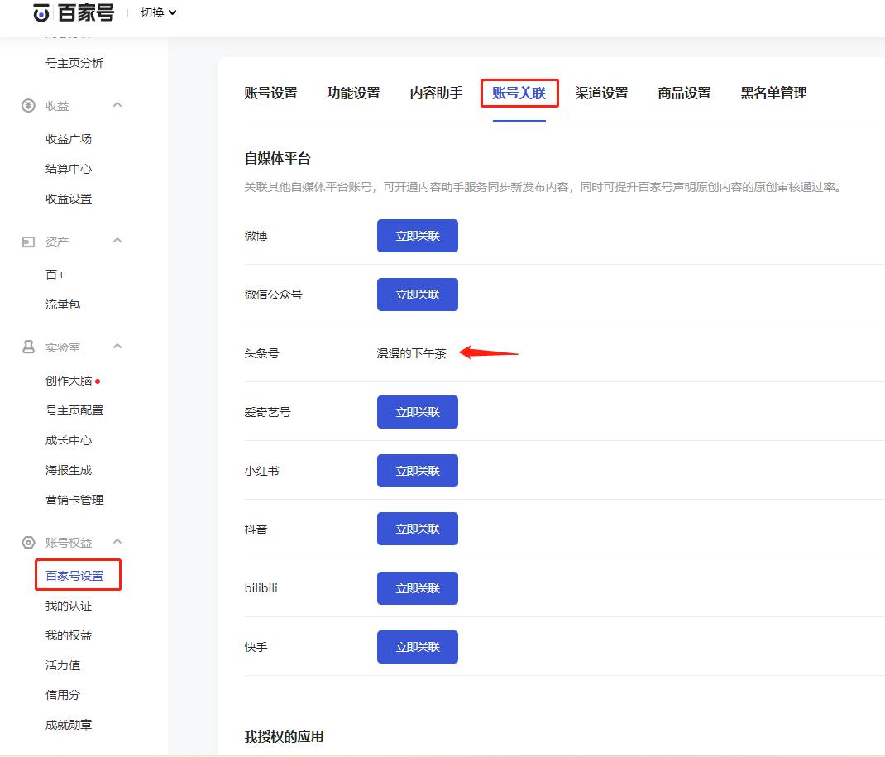
Task: Click the 资产 assets icon in sidebar
Action: [29, 241]
